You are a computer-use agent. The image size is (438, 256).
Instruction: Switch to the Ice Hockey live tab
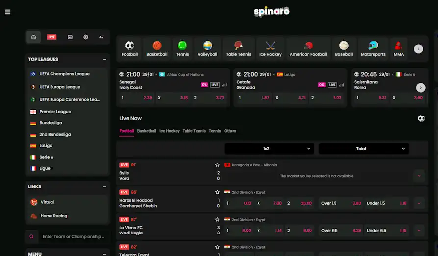pos(169,131)
